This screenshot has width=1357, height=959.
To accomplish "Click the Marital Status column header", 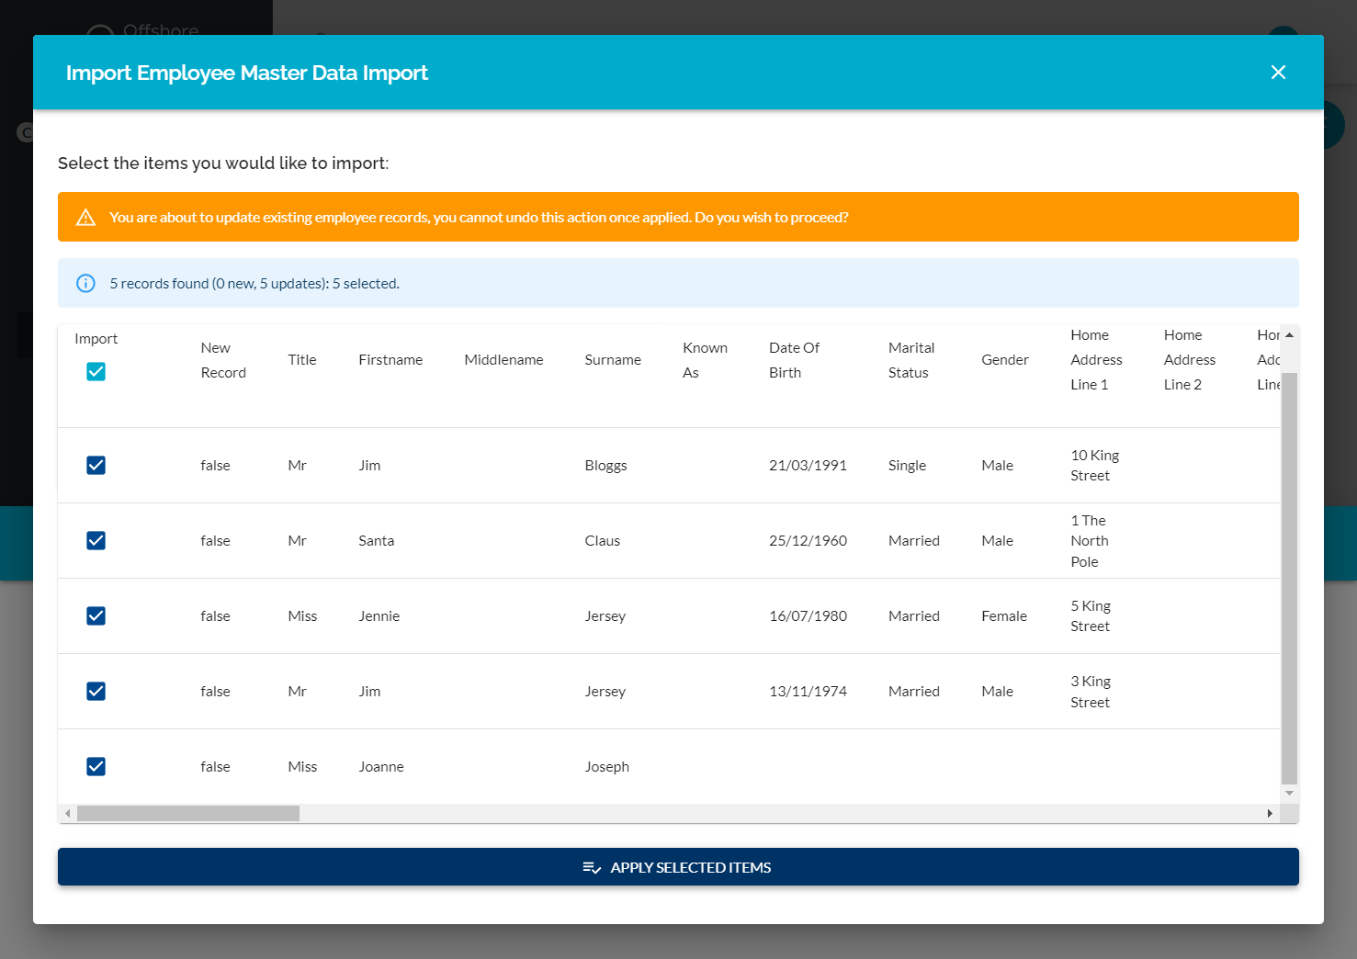I will tap(911, 360).
